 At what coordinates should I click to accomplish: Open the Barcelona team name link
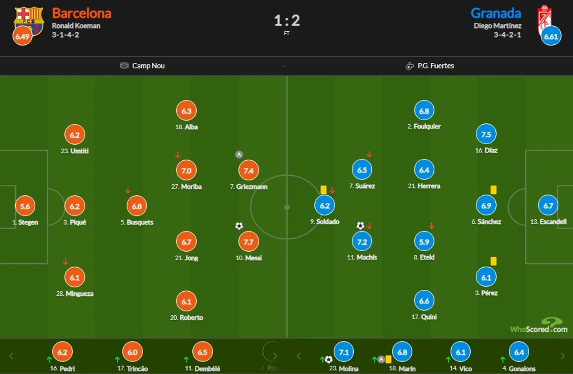[82, 13]
